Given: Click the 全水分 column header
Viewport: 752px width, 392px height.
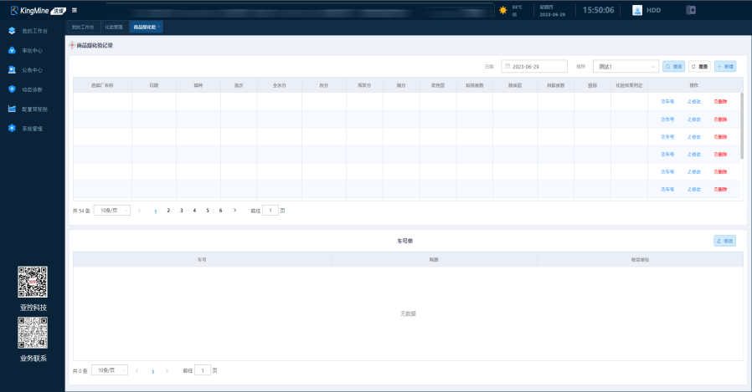Looking at the screenshot, I should 280,85.
